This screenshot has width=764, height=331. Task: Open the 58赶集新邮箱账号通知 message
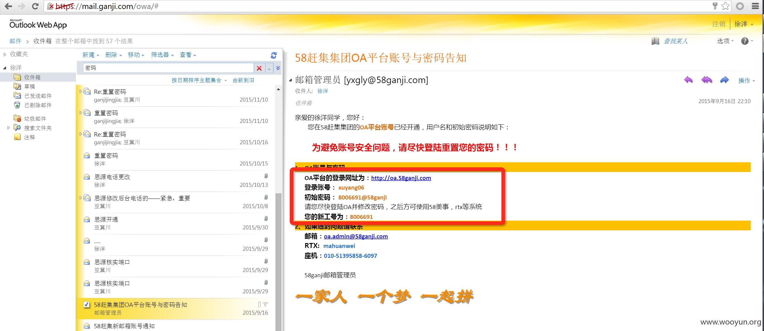[176, 326]
